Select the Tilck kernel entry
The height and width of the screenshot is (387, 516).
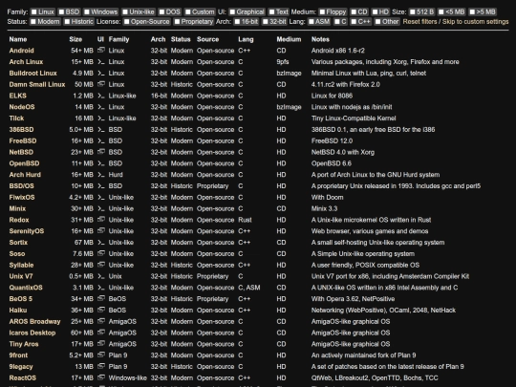click(x=16, y=118)
